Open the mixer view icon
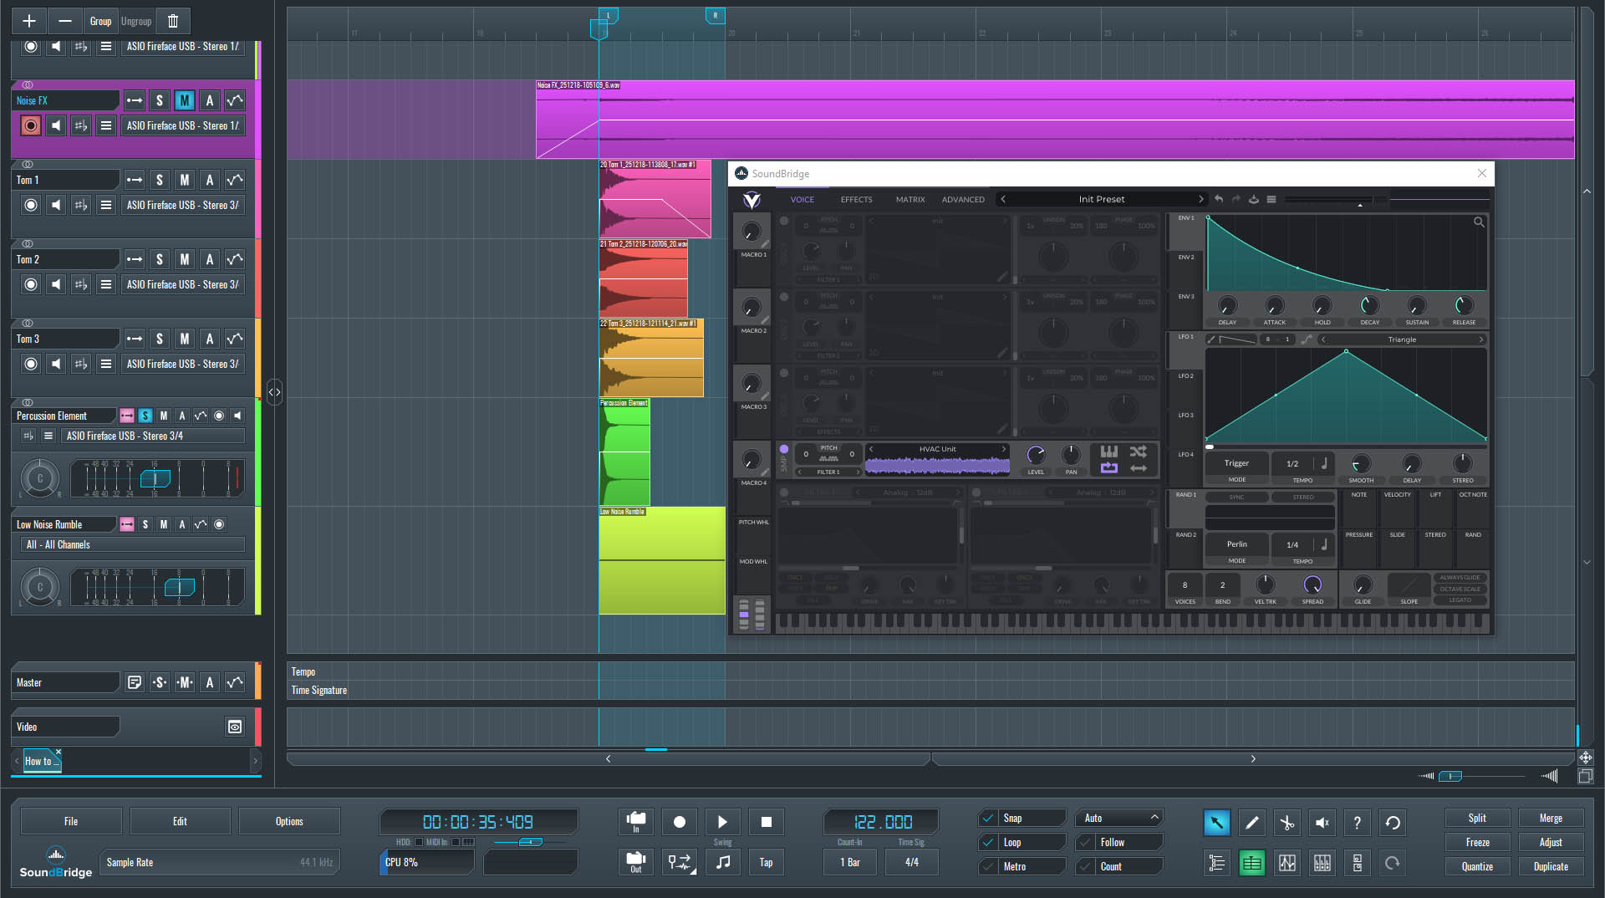Screen dimensions: 1605x898 (1322, 863)
